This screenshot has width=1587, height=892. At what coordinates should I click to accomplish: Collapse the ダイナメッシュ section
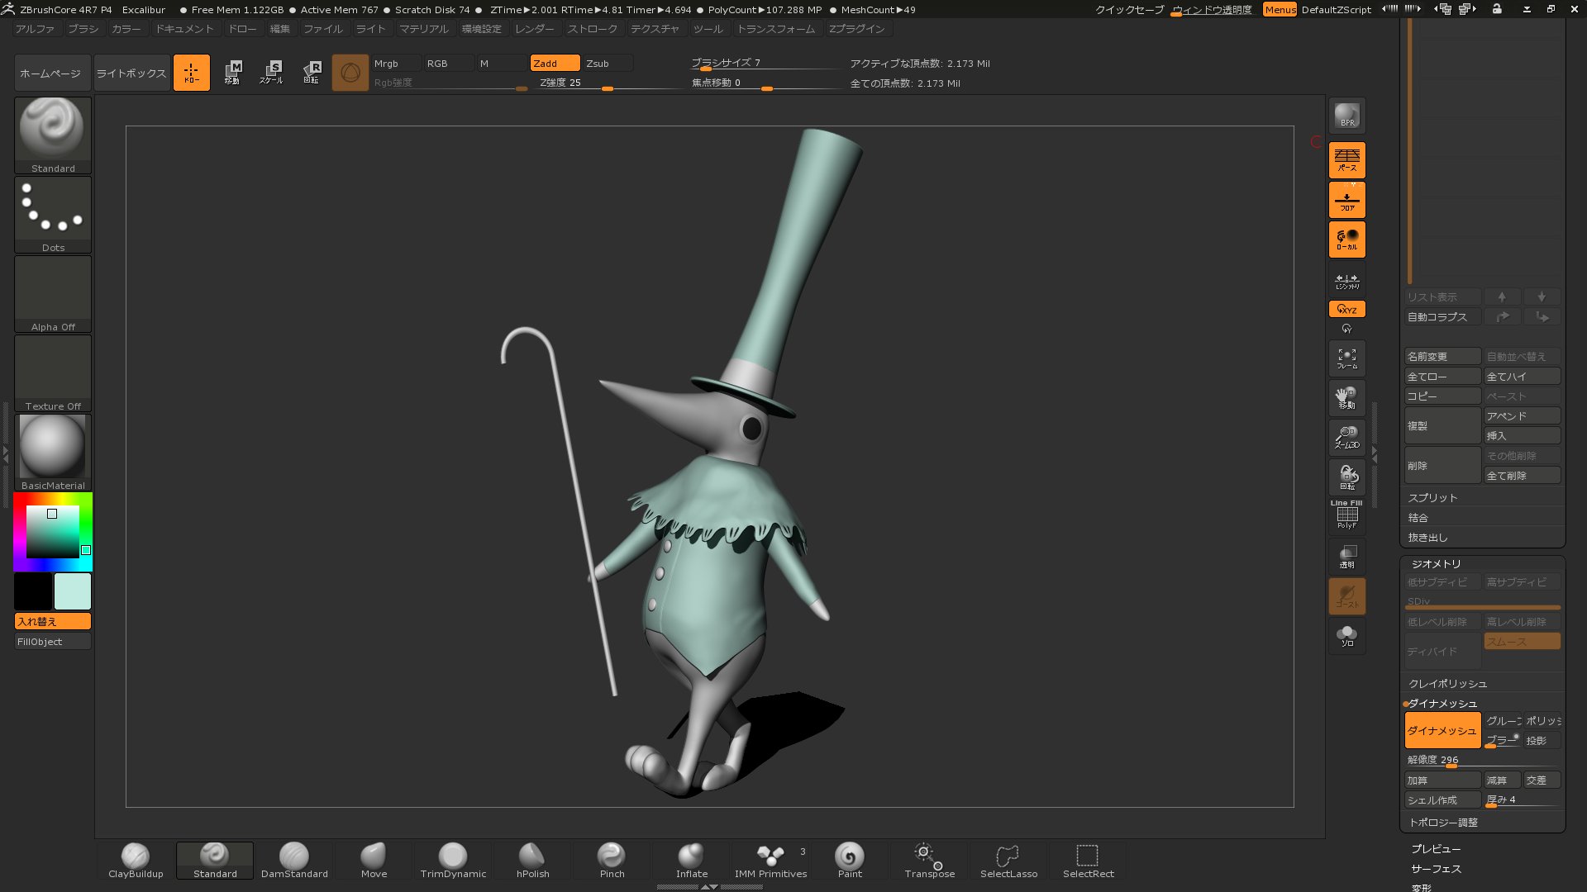[x=1442, y=704]
